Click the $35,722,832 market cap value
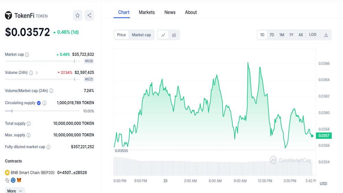 83,54
